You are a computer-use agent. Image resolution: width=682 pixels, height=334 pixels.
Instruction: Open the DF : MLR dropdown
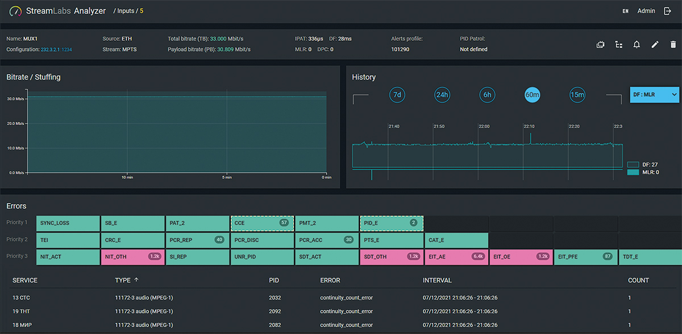[654, 94]
